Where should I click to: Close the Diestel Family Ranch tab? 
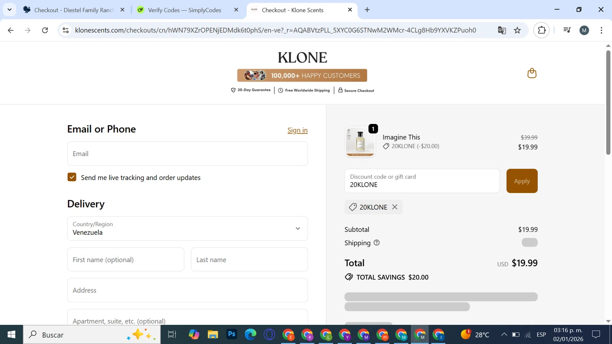click(122, 10)
